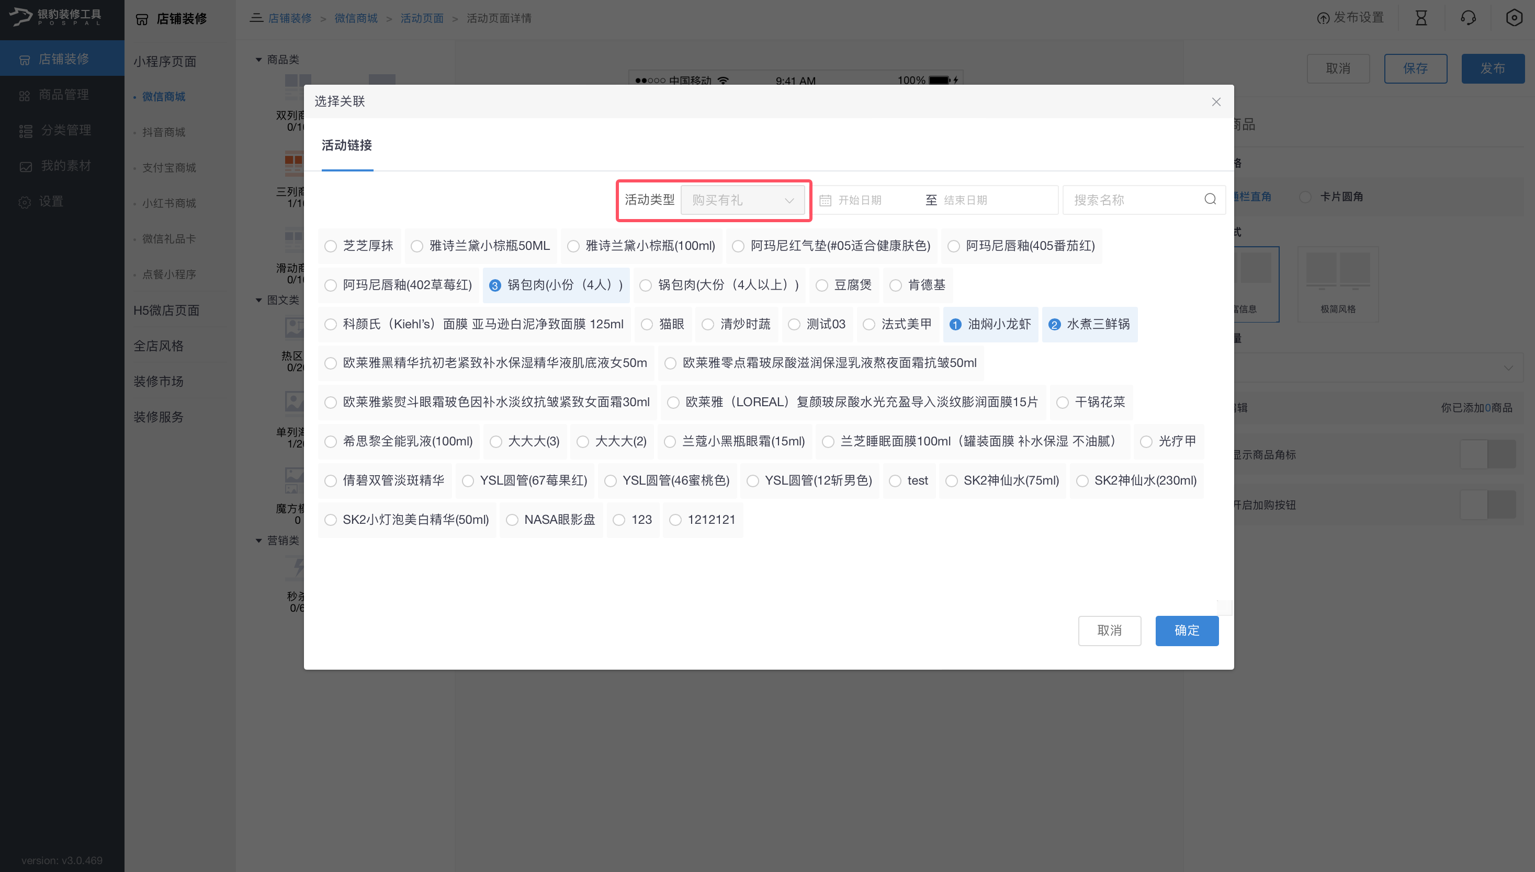This screenshot has height=872, width=1535.
Task: Open 微信礼品卡 in the page list
Action: coord(169,239)
